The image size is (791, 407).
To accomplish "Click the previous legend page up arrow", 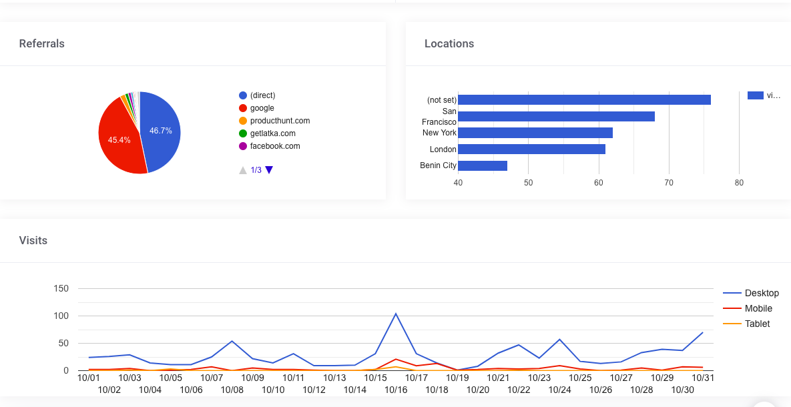I will 243,170.
